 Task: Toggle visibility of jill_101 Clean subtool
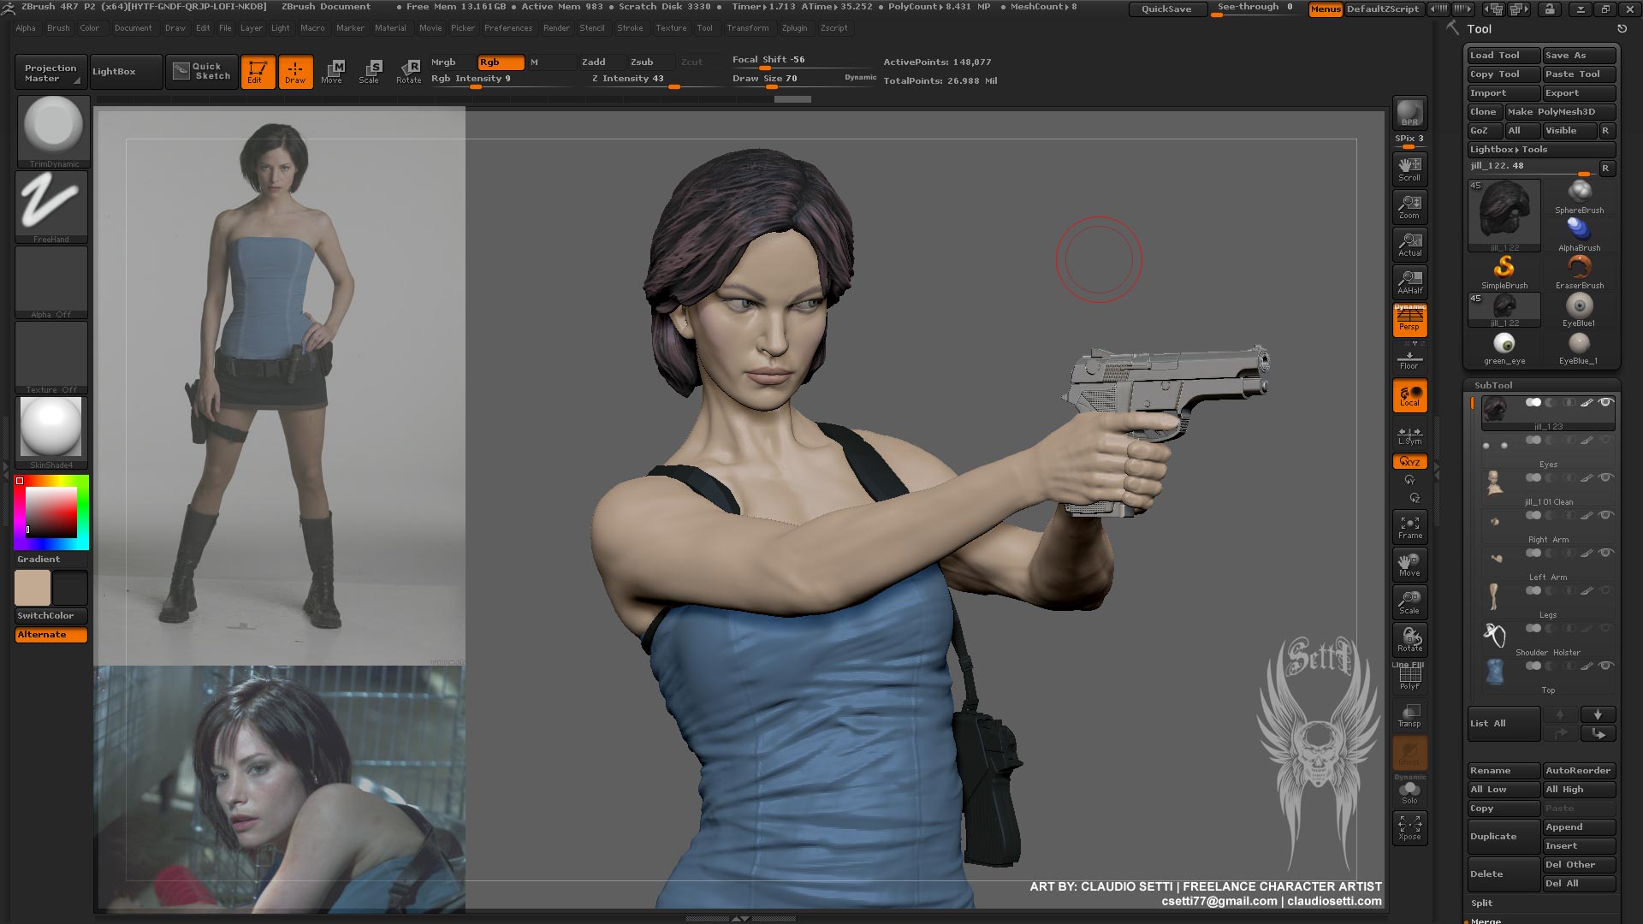click(x=1605, y=477)
